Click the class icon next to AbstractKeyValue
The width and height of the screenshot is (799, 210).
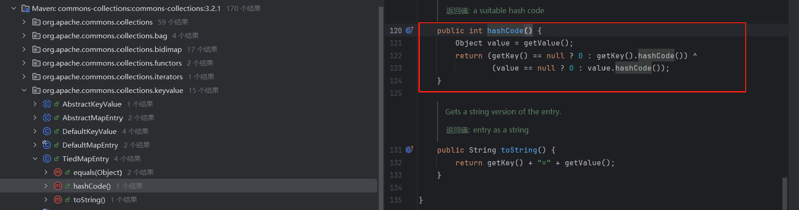(46, 104)
